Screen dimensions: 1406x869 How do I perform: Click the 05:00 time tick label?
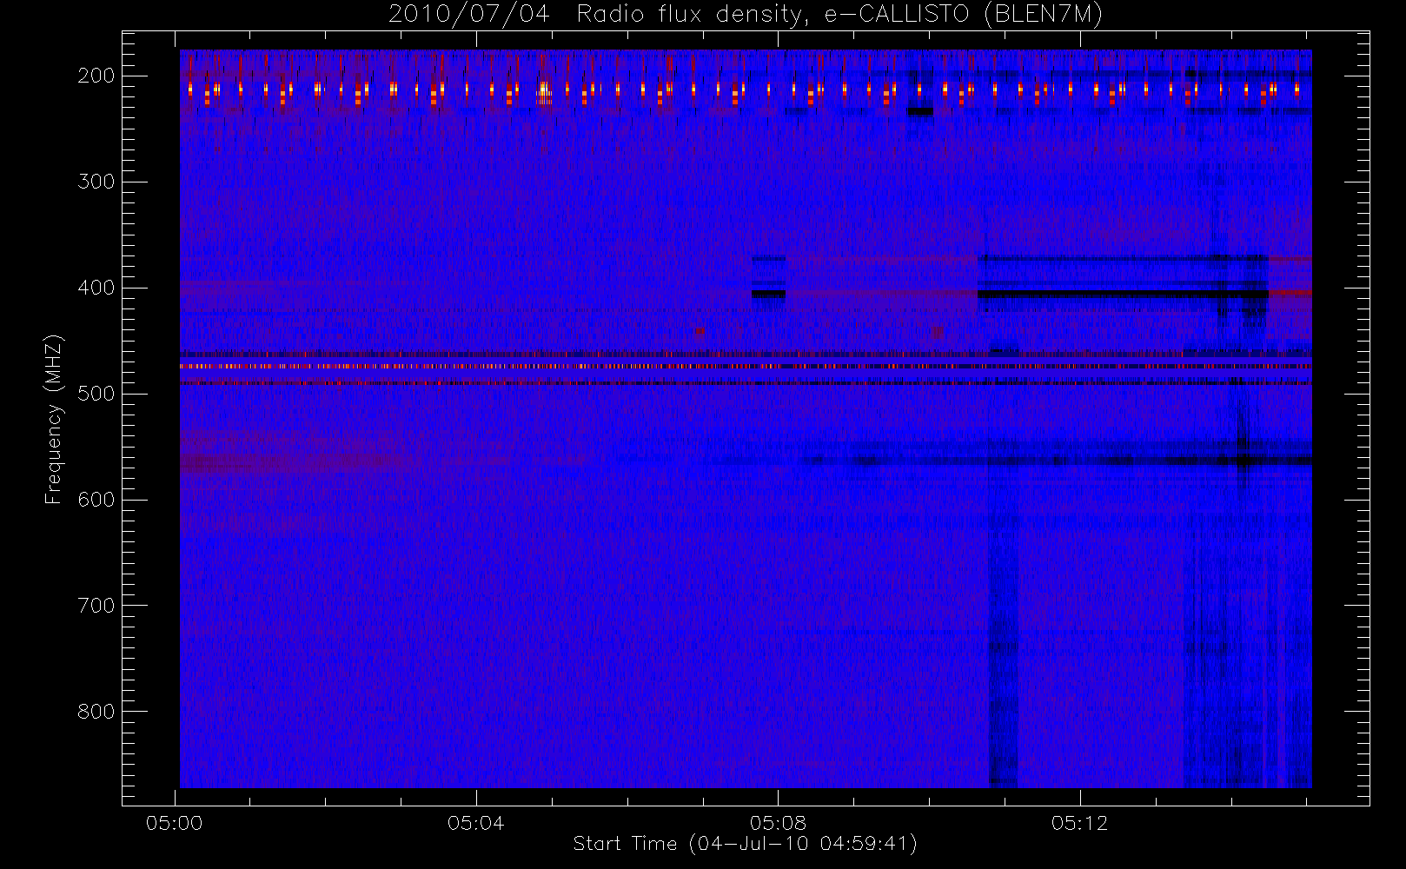coord(175,823)
